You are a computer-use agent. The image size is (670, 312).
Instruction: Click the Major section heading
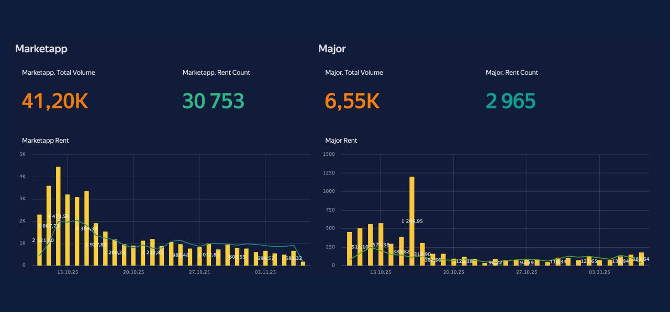[x=332, y=49]
